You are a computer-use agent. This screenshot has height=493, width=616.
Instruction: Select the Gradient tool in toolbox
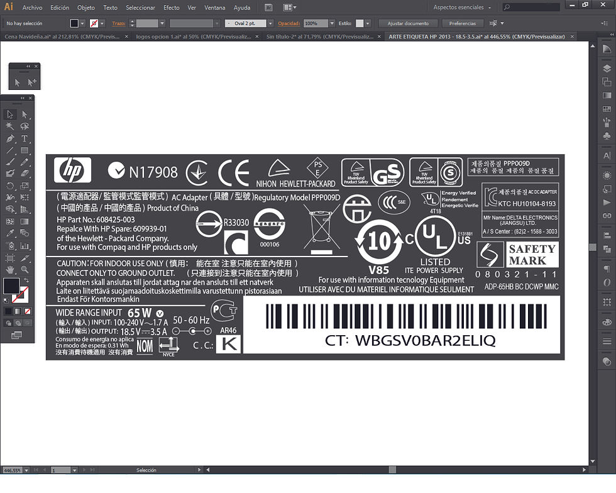click(25, 222)
